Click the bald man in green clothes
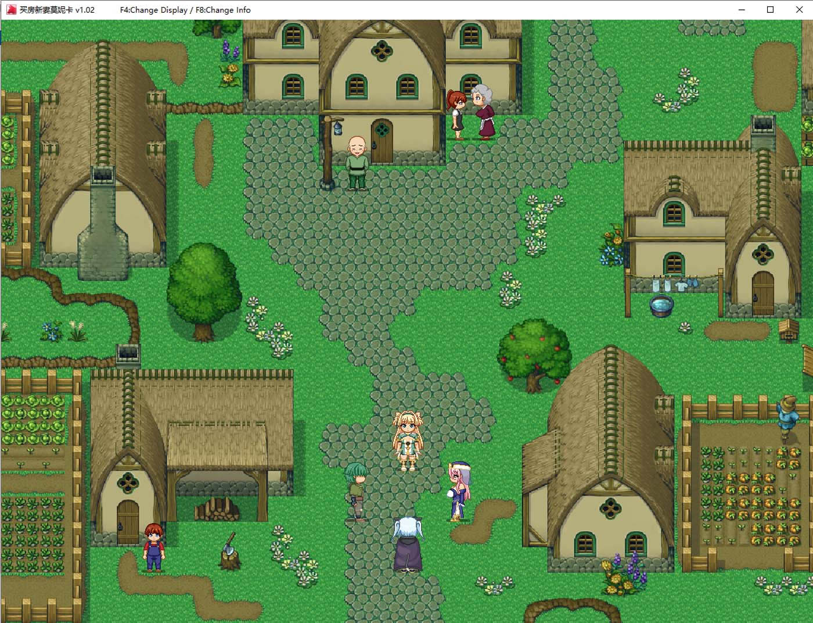The height and width of the screenshot is (623, 813). (357, 164)
